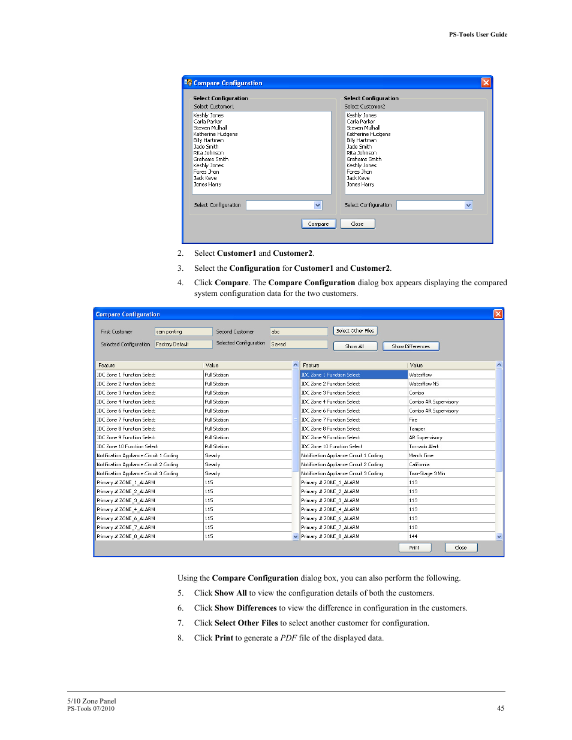Select Carla Parker in the Customer1 list
Viewport: 572px width, 740px height.
207,122
